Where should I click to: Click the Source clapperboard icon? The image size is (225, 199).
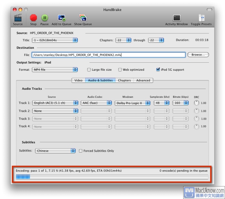[x=18, y=18]
